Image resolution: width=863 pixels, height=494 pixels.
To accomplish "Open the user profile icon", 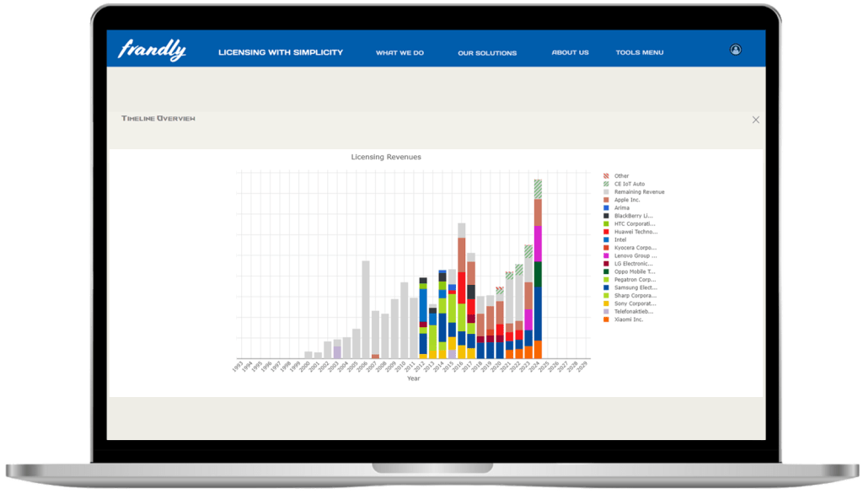I will (x=736, y=50).
